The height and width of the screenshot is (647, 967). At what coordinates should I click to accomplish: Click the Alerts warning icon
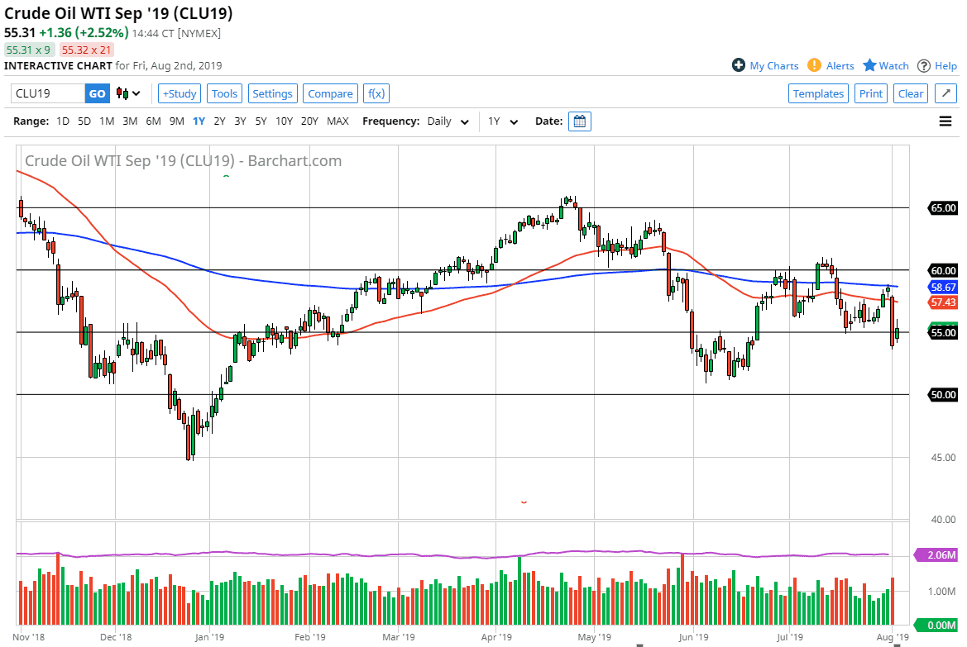pyautogui.click(x=814, y=65)
